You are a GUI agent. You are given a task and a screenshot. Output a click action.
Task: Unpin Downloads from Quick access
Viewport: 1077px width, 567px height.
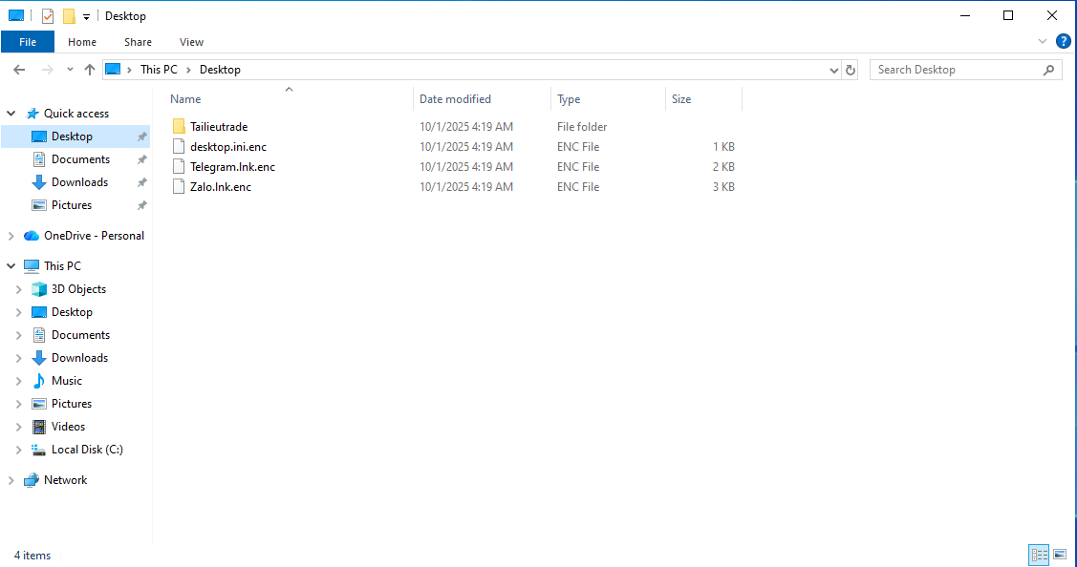coord(141,182)
